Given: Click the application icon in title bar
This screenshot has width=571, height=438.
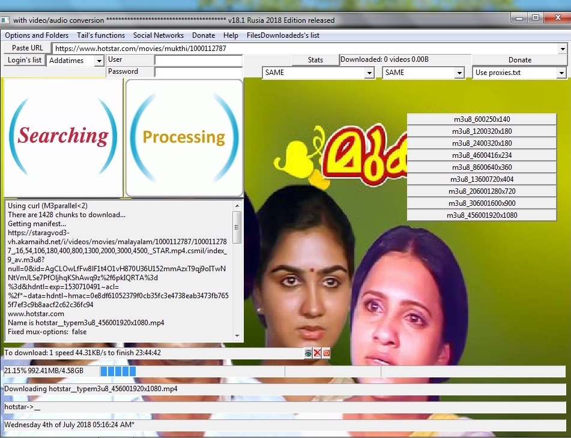Looking at the screenshot, I should [x=5, y=20].
